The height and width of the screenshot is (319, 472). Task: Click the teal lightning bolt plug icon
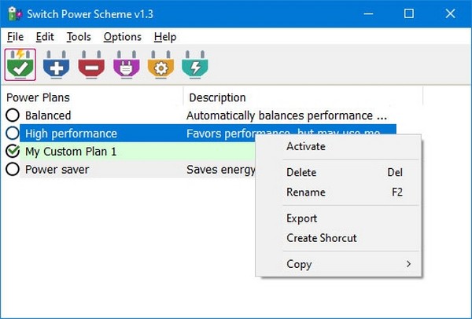point(195,66)
